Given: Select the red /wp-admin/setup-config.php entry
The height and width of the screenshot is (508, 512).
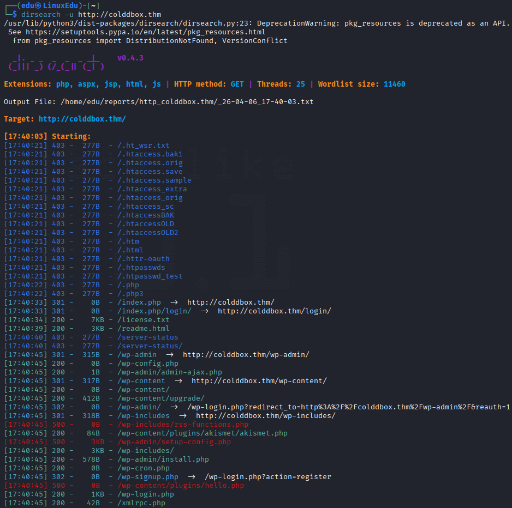Looking at the screenshot, I should [x=174, y=442].
